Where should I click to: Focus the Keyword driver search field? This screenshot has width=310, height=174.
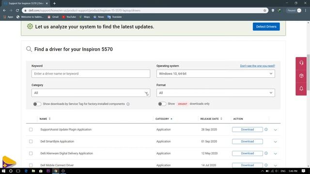click(91, 73)
